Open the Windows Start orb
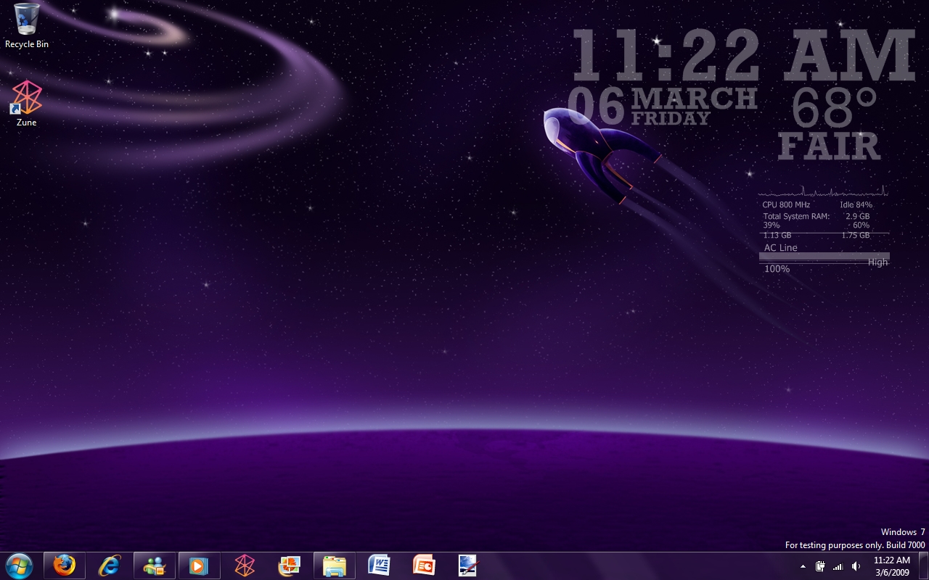The image size is (929, 580). click(x=19, y=565)
